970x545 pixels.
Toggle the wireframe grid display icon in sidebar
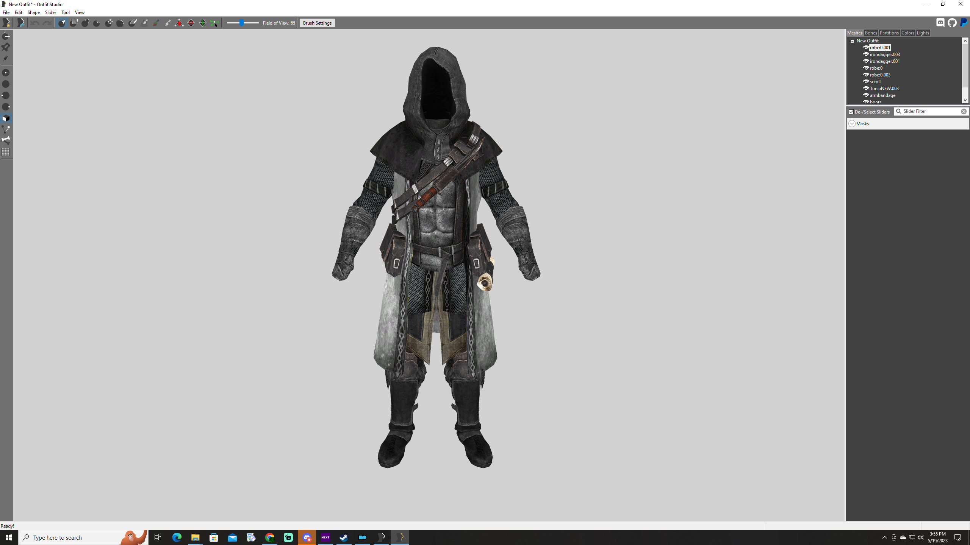click(x=6, y=152)
